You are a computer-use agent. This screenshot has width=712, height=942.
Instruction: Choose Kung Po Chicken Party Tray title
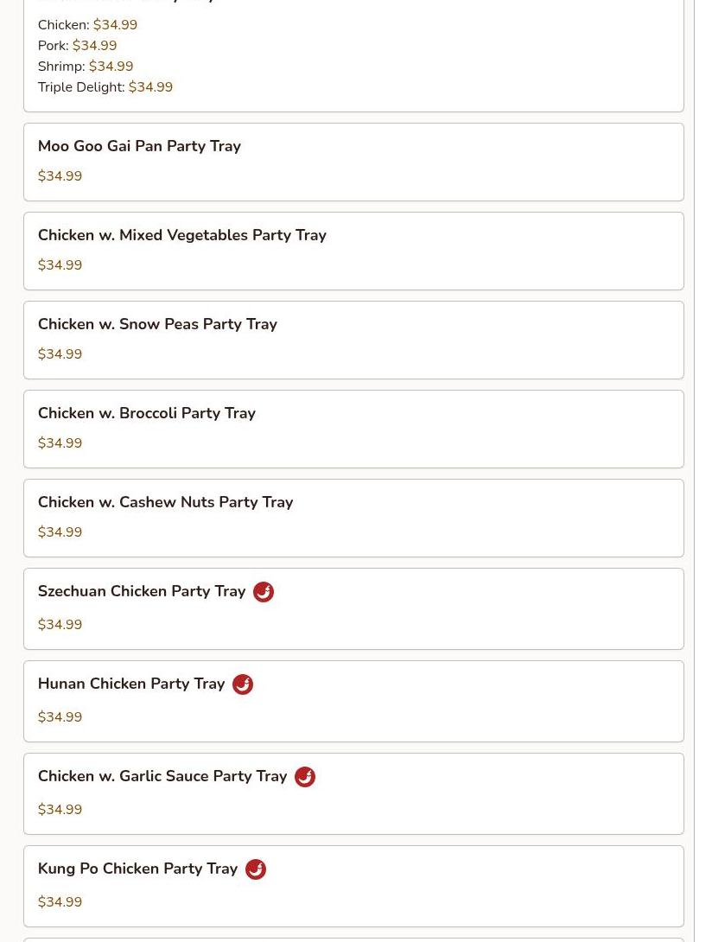(x=137, y=869)
